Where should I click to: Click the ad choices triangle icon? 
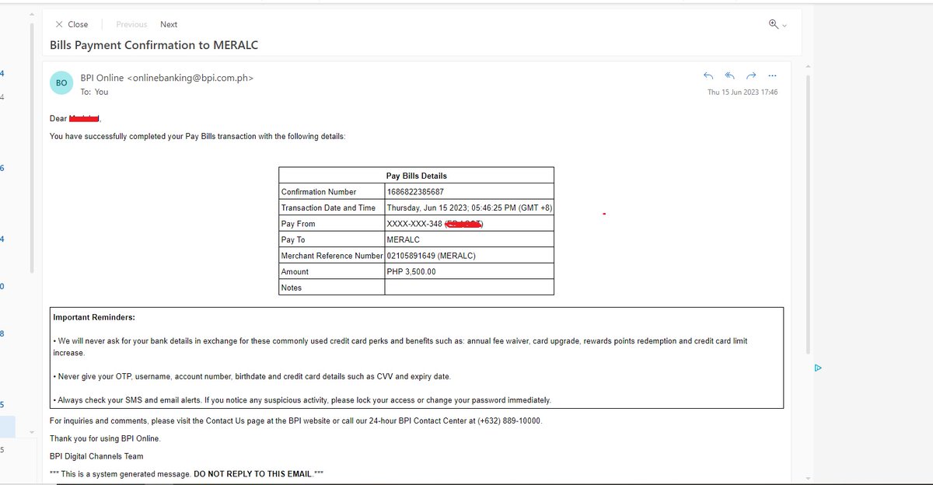[x=818, y=368]
